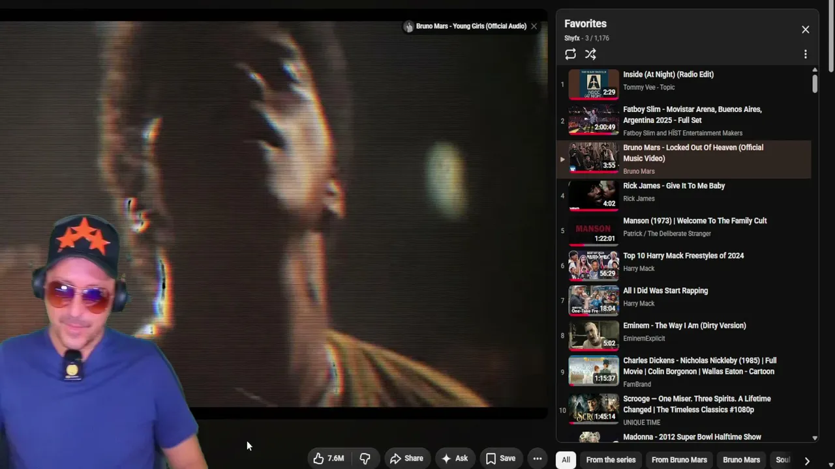Viewport: 835px width, 469px height.
Task: Click the EminemExplicit channel name
Action: point(644,339)
